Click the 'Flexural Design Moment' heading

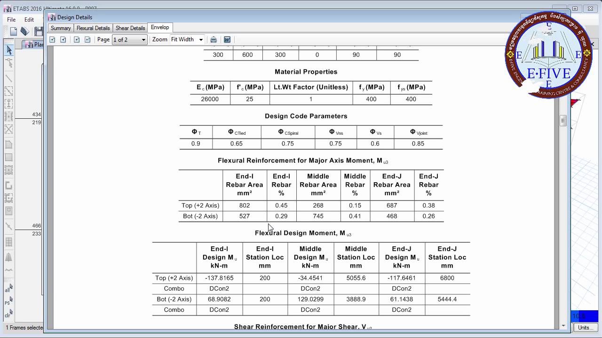(x=303, y=233)
